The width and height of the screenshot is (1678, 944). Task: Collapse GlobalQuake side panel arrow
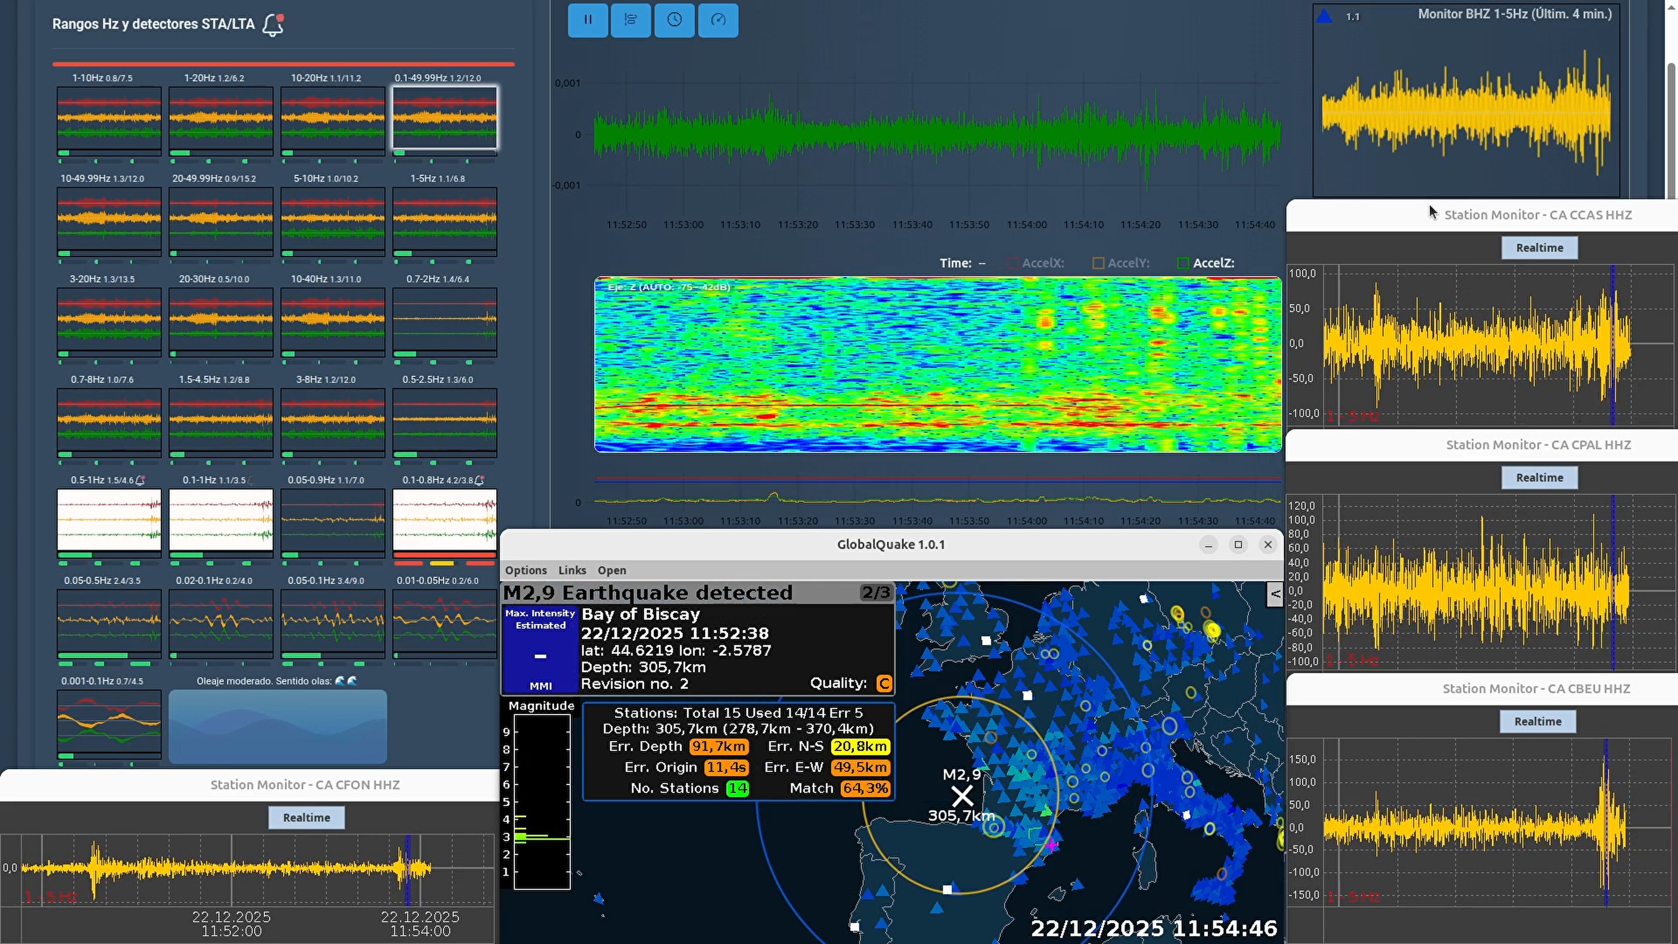pyautogui.click(x=1275, y=594)
